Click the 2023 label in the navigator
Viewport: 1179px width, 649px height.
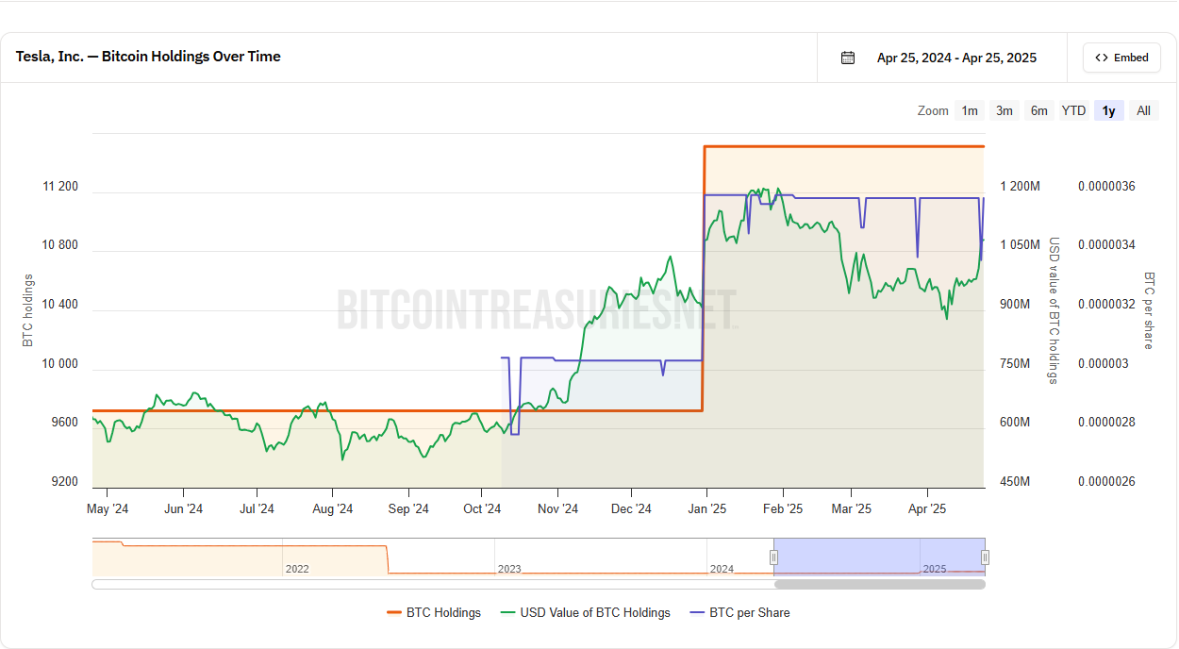click(509, 569)
